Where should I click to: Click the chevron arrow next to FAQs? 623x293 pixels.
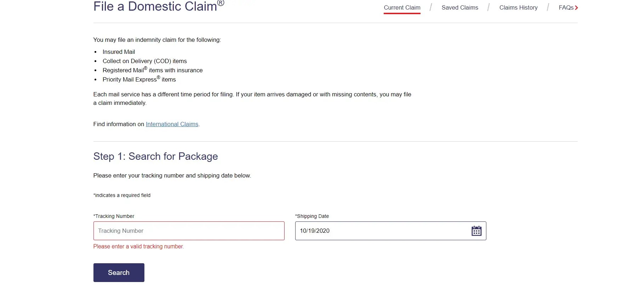pyautogui.click(x=577, y=7)
